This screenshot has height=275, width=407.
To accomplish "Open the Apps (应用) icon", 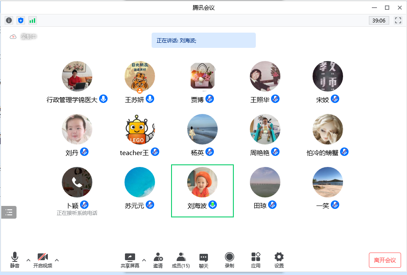I will click(x=256, y=260).
